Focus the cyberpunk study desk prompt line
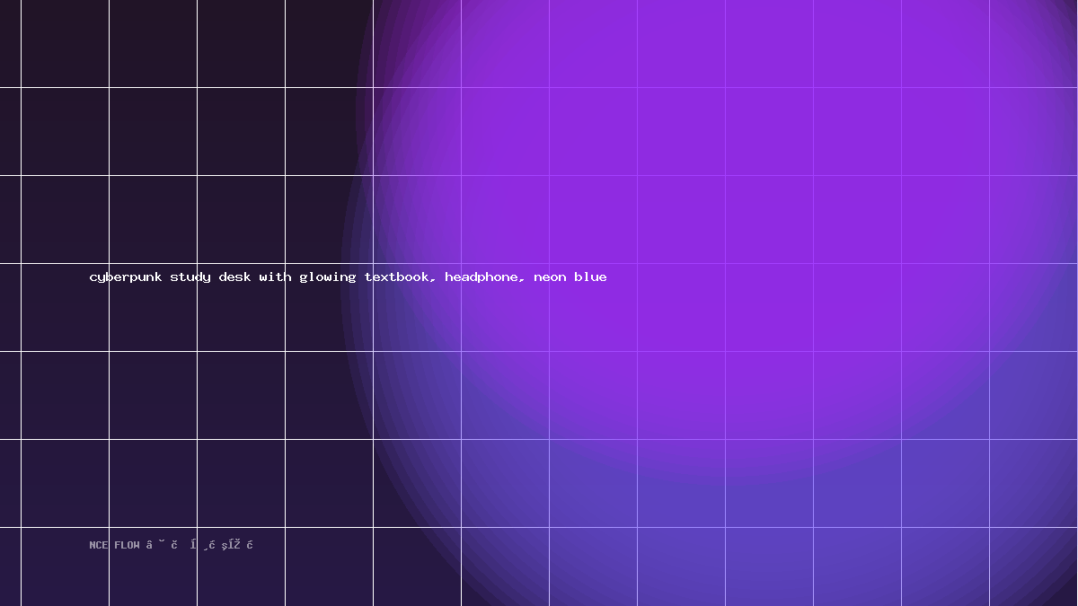This screenshot has height=606, width=1078. tap(349, 277)
